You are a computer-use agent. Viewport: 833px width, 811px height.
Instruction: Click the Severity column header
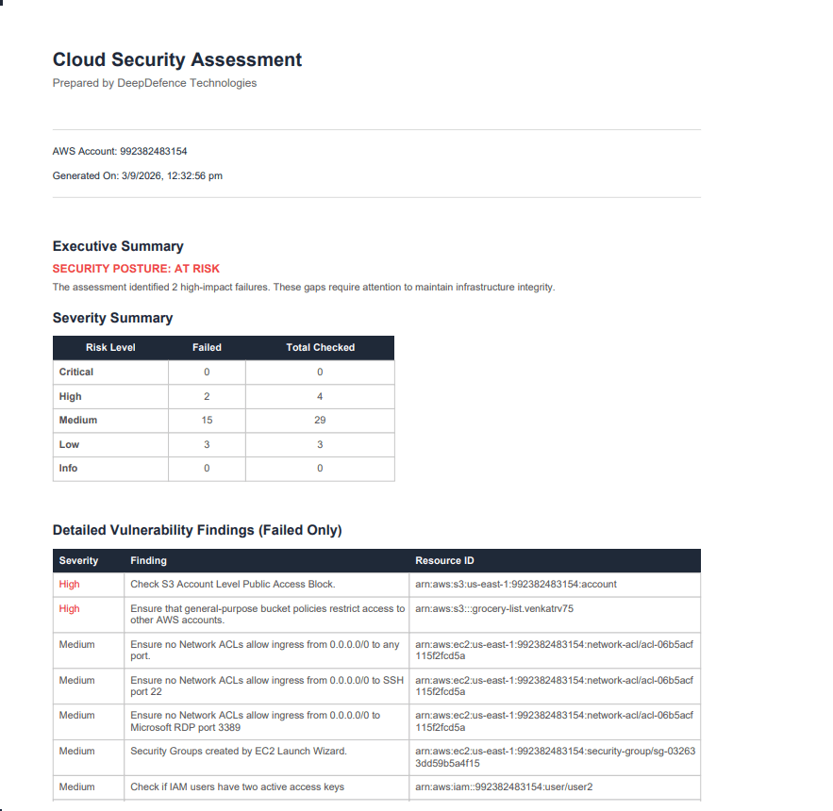pyautogui.click(x=78, y=561)
